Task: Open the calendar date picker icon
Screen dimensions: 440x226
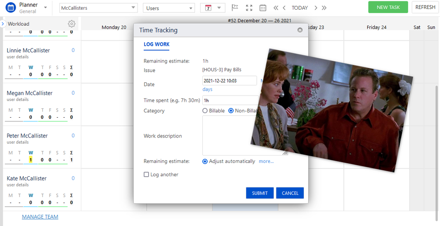Action: click(263, 8)
